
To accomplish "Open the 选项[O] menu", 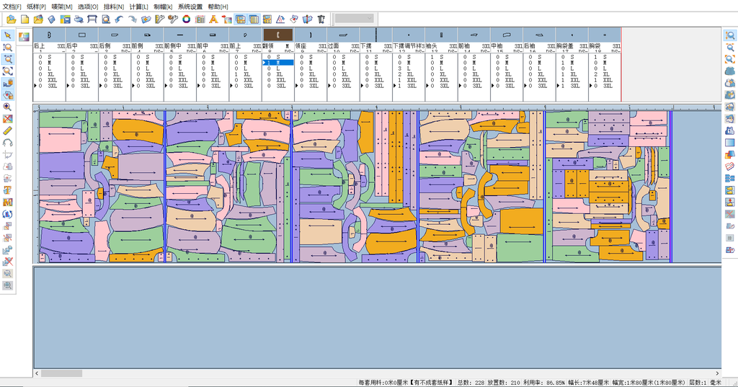I will click(88, 6).
